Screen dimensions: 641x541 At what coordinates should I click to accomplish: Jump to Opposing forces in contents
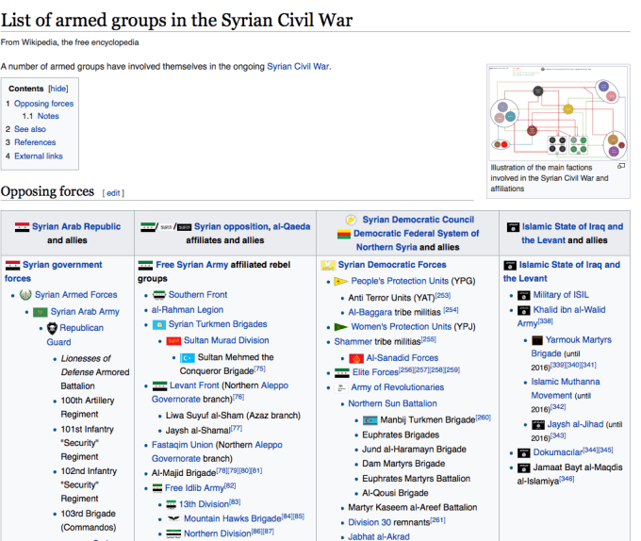pyautogui.click(x=43, y=104)
